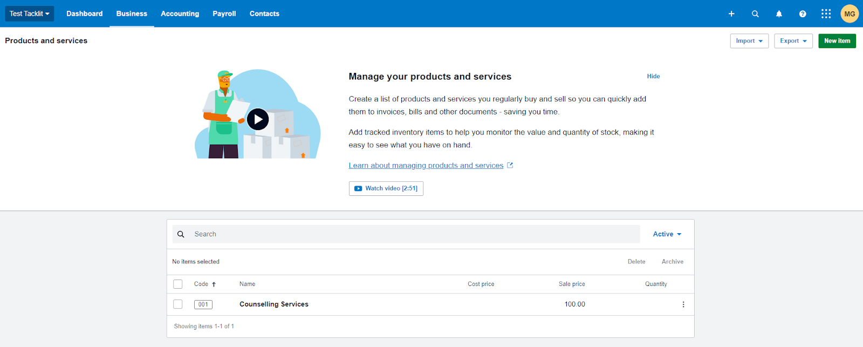Click the external link icon beside Learn link
863x347 pixels.
point(510,165)
